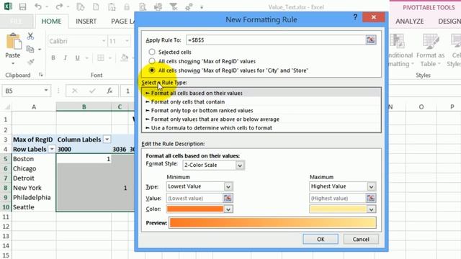Click the Boston row label cell
Image resolution: width=461 pixels, height=259 pixels.
coord(34,159)
